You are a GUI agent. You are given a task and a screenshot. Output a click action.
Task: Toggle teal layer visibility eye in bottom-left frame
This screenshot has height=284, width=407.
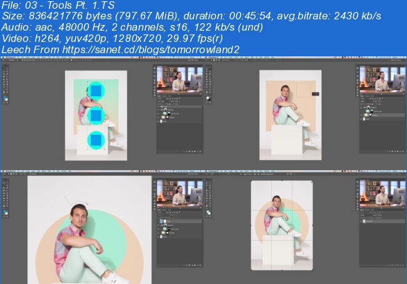click(x=158, y=229)
